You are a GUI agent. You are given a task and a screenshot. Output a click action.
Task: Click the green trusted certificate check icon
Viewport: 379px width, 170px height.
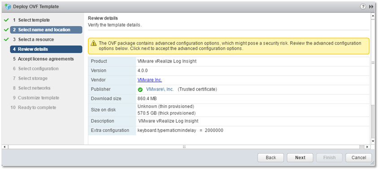coord(140,89)
